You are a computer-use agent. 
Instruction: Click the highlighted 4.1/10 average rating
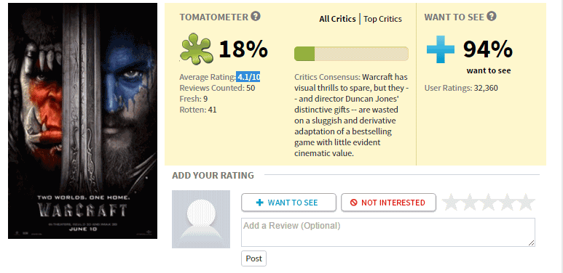tap(248, 77)
